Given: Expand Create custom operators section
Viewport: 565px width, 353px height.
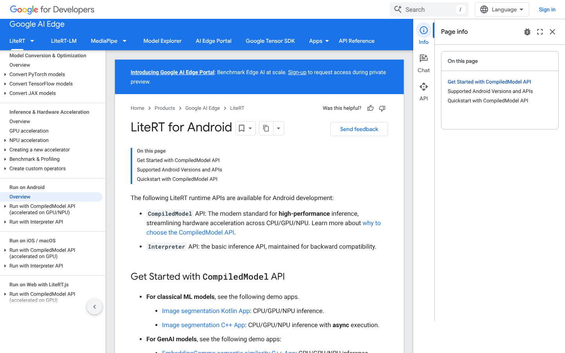Looking at the screenshot, I should 5,169.
